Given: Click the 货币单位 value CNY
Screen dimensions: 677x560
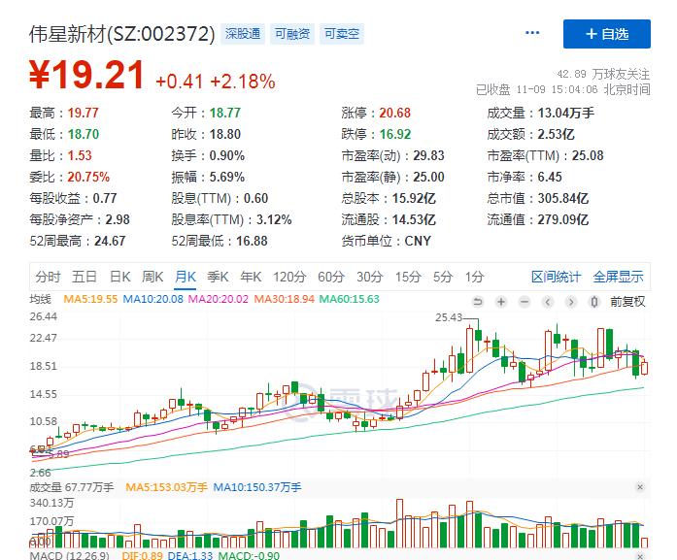Looking at the screenshot, I should [x=418, y=241].
